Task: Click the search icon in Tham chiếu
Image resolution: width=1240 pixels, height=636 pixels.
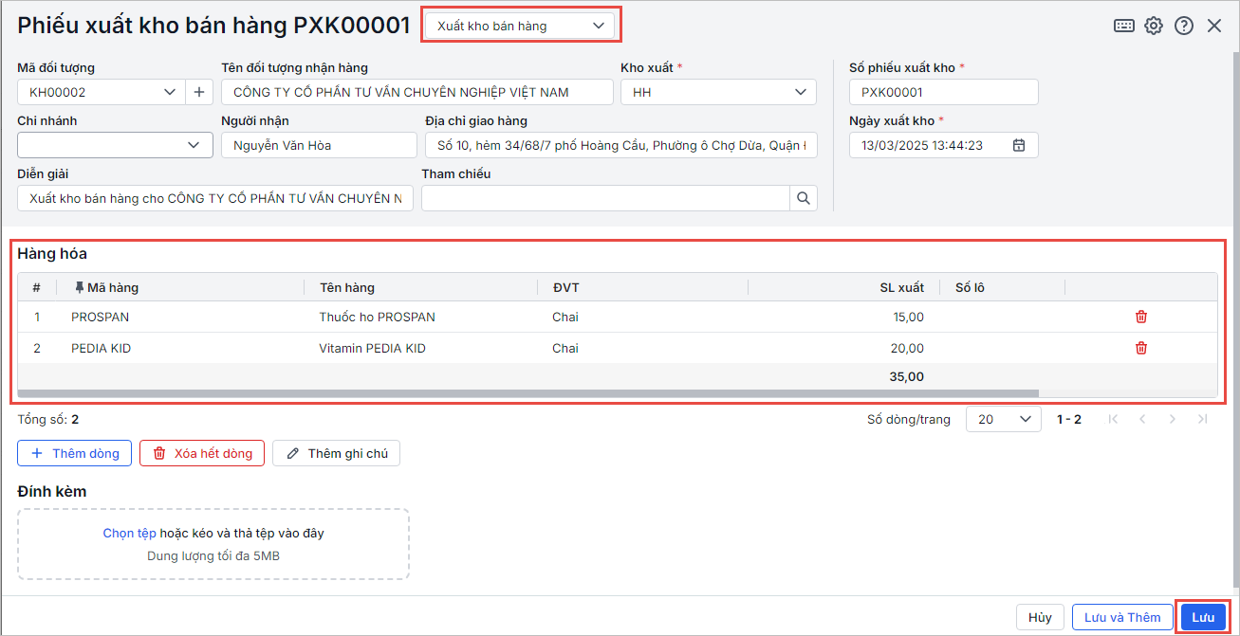Action: coord(804,198)
